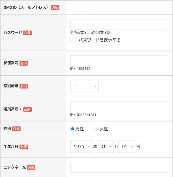Open the 都道府県 prefecture dropdown
The image size is (173, 177).
84,86
